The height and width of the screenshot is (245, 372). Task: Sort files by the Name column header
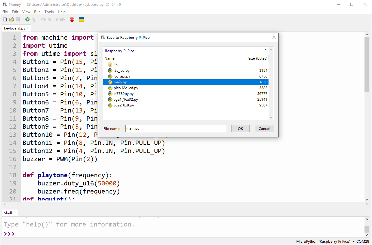(156, 58)
